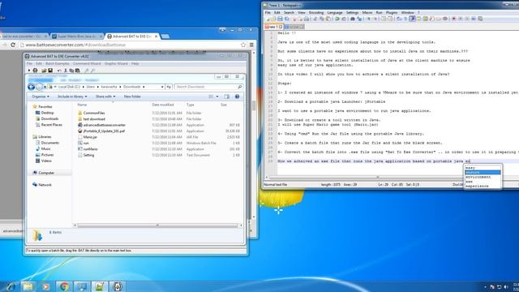Switch to the 'new 1' tab in Notepad++
The image size is (519, 292).
274,27
